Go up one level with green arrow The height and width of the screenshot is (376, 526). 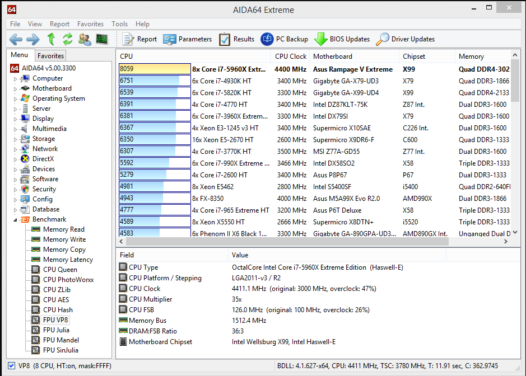[51, 39]
